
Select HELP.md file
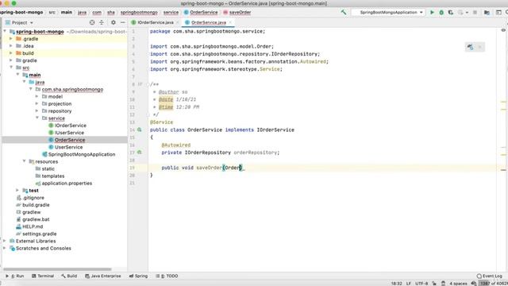[x=33, y=226]
